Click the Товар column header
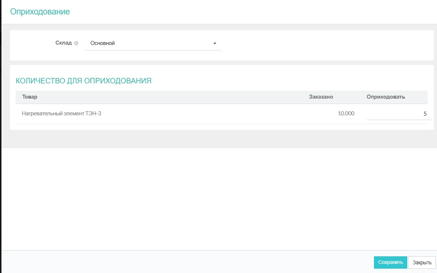The height and width of the screenshot is (273, 437). tap(30, 97)
